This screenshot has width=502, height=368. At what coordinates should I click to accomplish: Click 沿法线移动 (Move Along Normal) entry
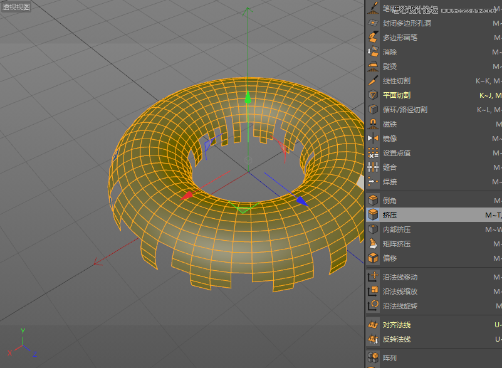click(x=400, y=277)
